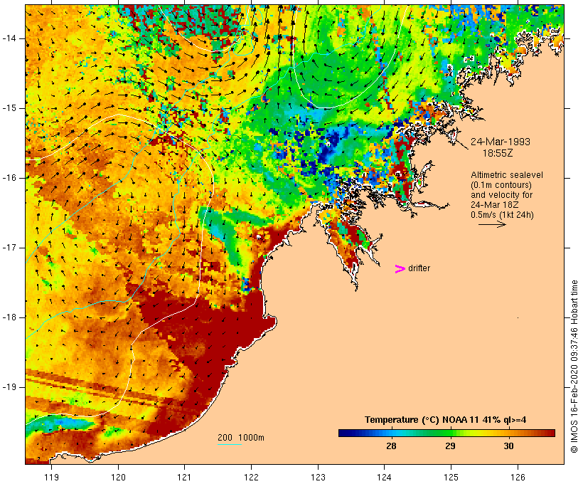Click the '200 1000m' bathymetry legend text

pos(241,438)
